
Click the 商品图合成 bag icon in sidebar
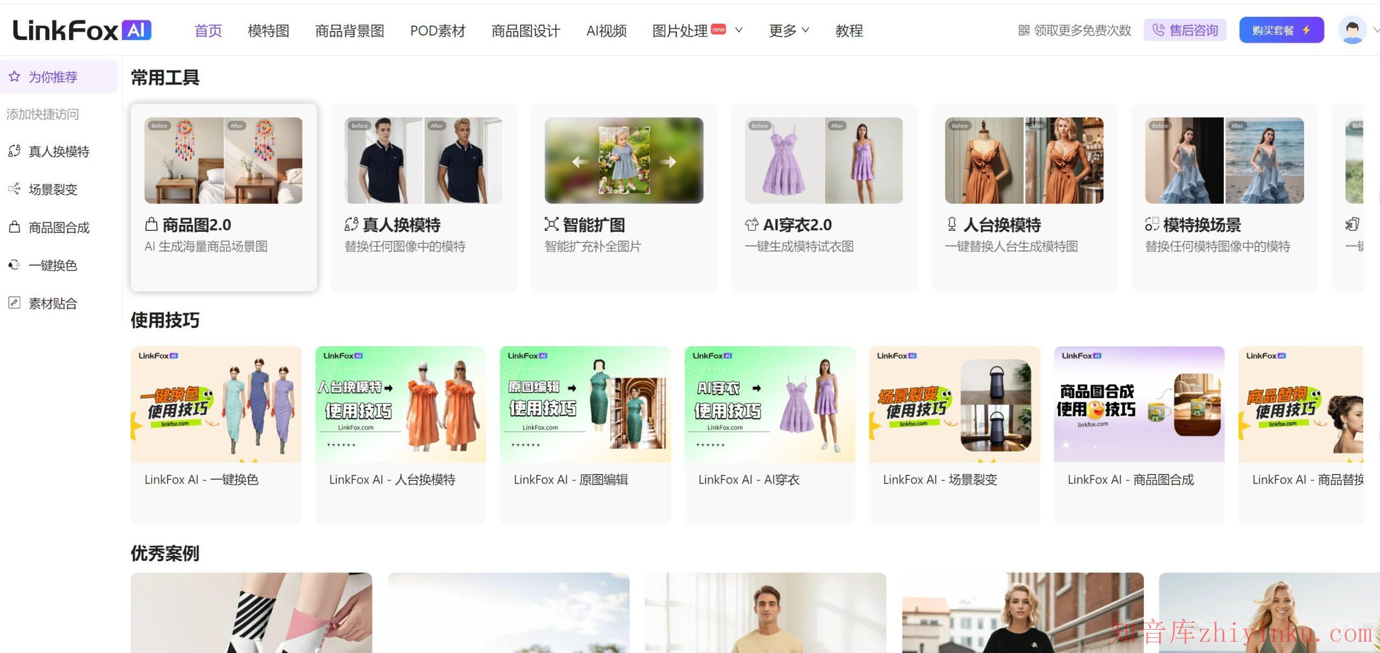15,227
